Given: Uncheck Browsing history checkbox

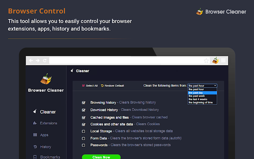Looking at the screenshot, I should coord(84,103).
